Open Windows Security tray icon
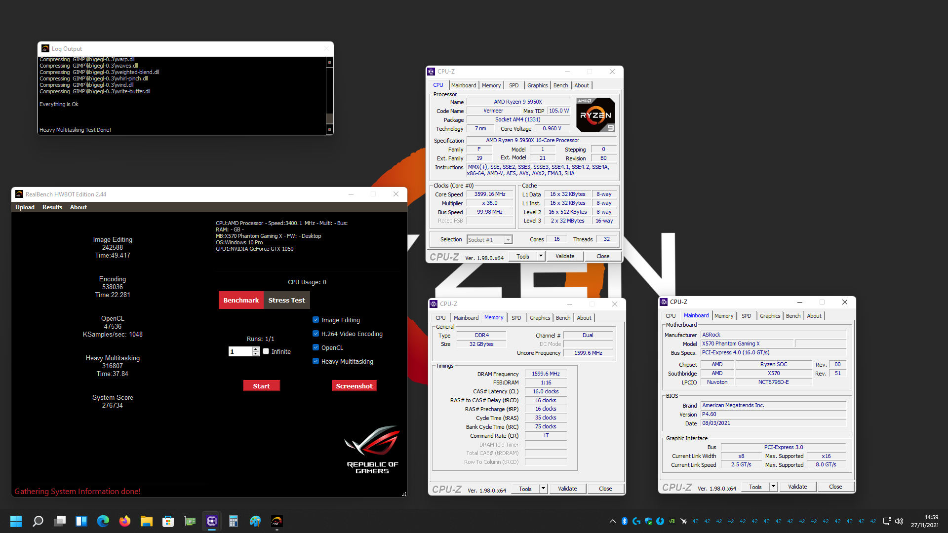Screen dimensions: 948x533 point(648,521)
